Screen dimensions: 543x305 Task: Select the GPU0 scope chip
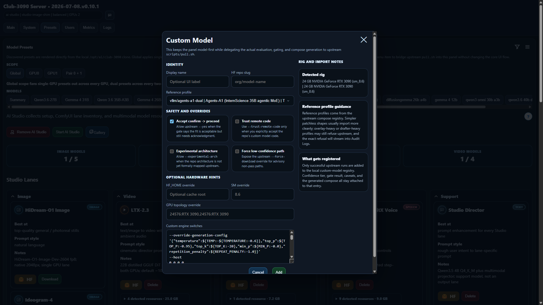point(34,73)
